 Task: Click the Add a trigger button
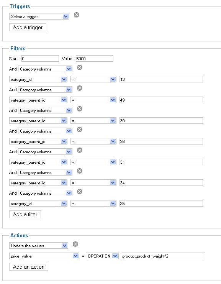(28, 27)
